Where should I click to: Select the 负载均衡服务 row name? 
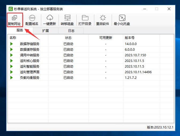point(30,78)
